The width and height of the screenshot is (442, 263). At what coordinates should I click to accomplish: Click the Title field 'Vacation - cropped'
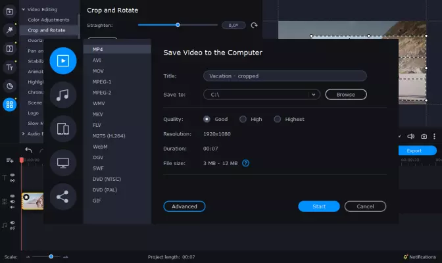(285, 76)
